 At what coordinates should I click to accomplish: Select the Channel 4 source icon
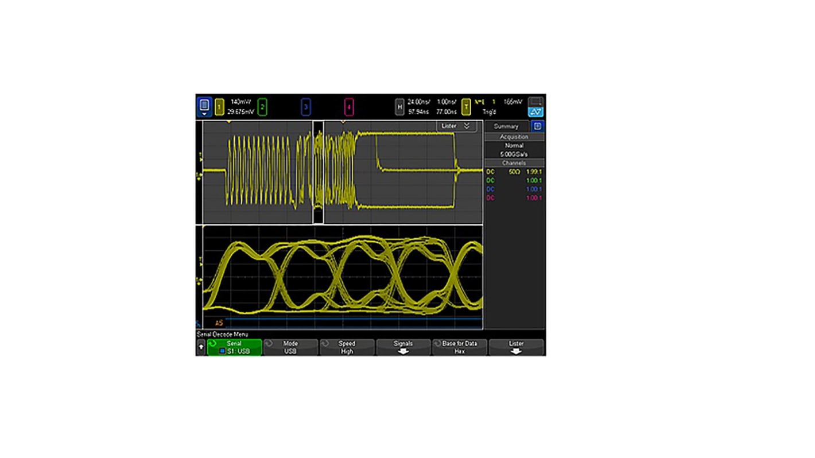pyautogui.click(x=348, y=107)
